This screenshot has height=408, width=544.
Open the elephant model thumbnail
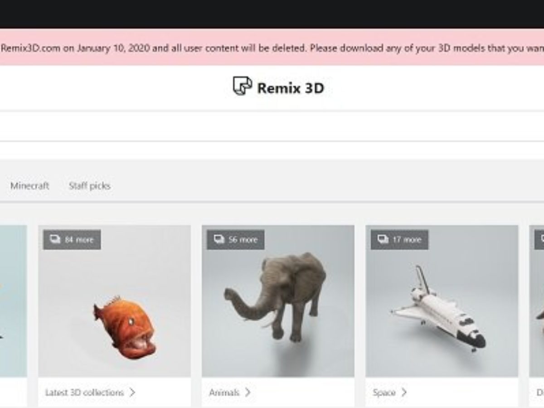point(278,301)
